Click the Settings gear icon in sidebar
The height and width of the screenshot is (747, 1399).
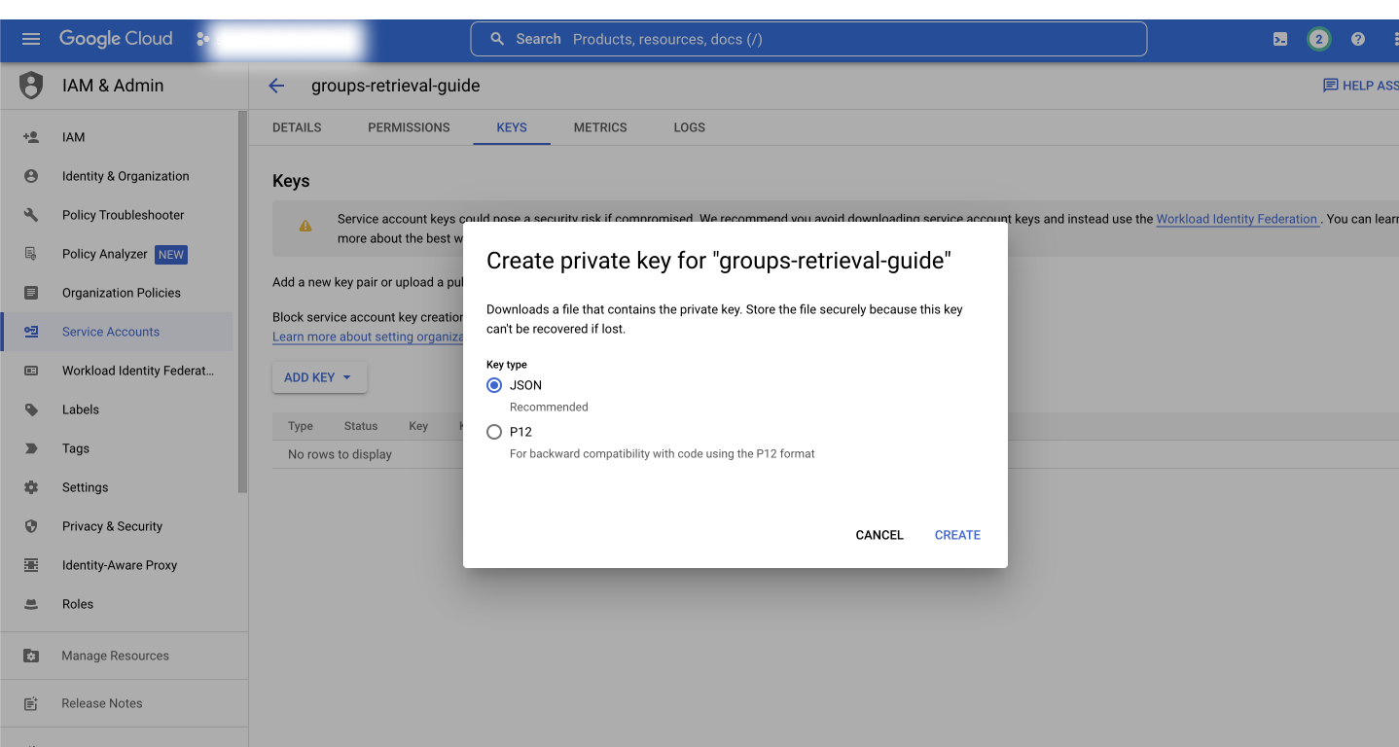point(31,487)
